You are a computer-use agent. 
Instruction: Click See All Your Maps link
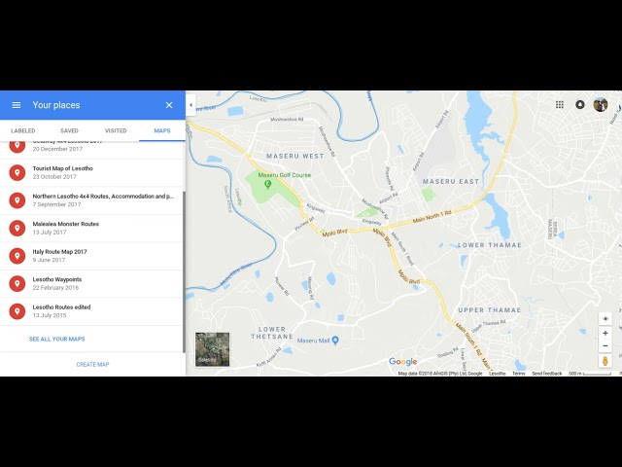pyautogui.click(x=57, y=340)
